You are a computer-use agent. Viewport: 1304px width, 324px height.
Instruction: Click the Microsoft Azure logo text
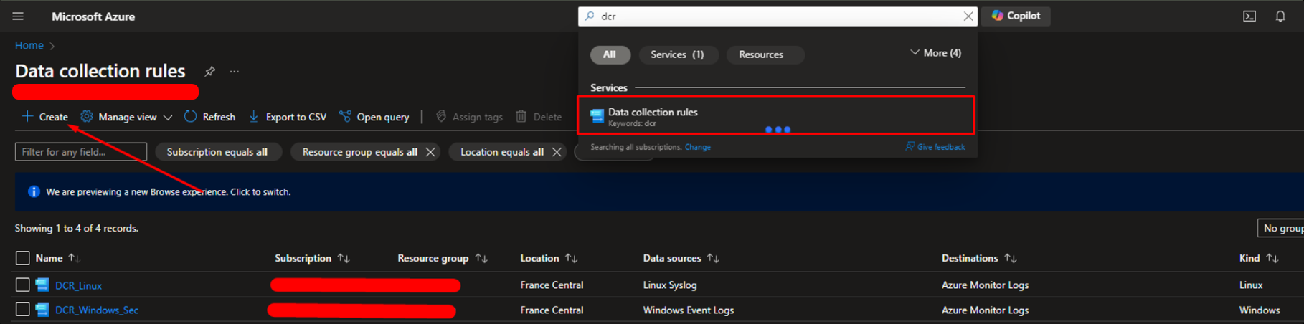tap(93, 16)
